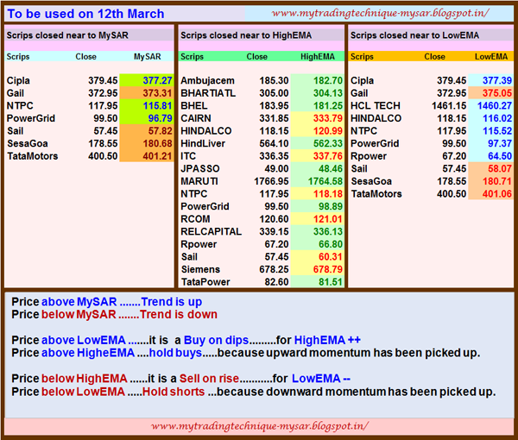Select SesaGoa's MySAR value 180.68
This screenshot has width=518, height=440.
click(x=157, y=143)
